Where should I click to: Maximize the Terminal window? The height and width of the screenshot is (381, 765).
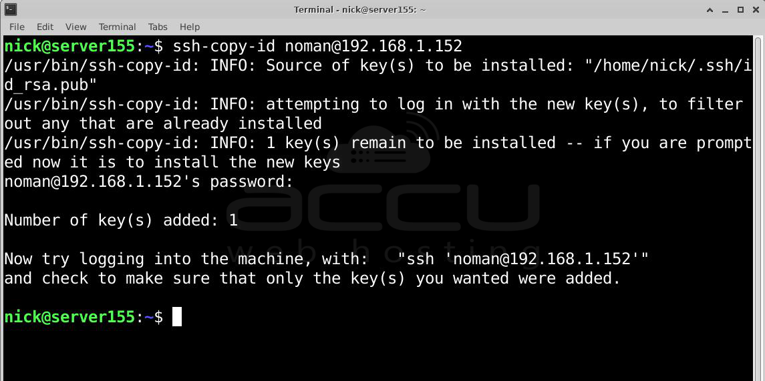[x=740, y=9]
